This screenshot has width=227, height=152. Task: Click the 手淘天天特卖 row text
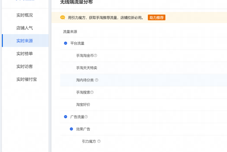pos(87,68)
